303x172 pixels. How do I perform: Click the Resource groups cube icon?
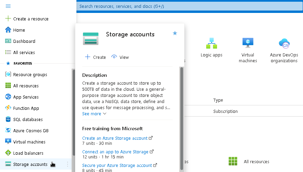click(8, 74)
